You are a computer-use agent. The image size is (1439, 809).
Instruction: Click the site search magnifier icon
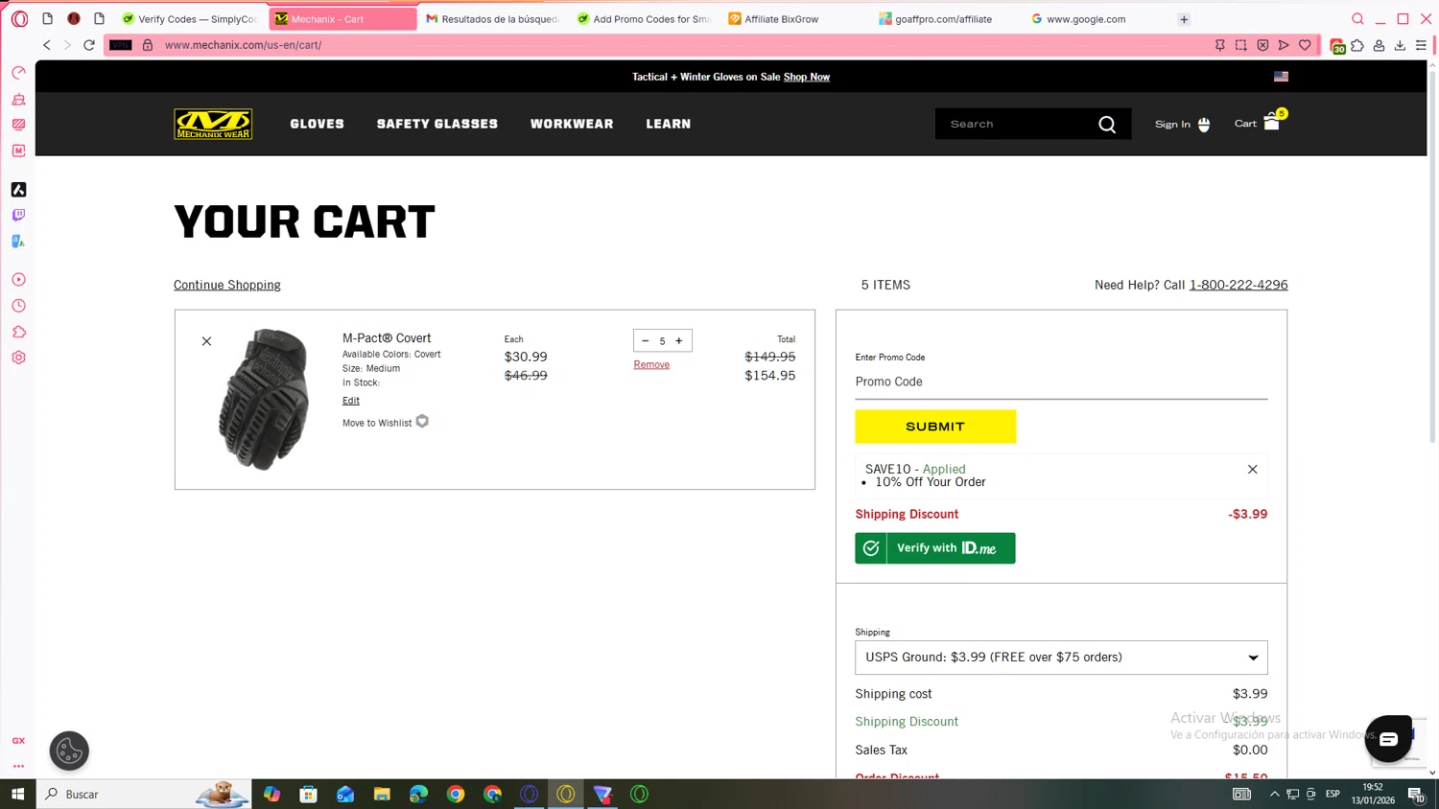[1107, 125]
